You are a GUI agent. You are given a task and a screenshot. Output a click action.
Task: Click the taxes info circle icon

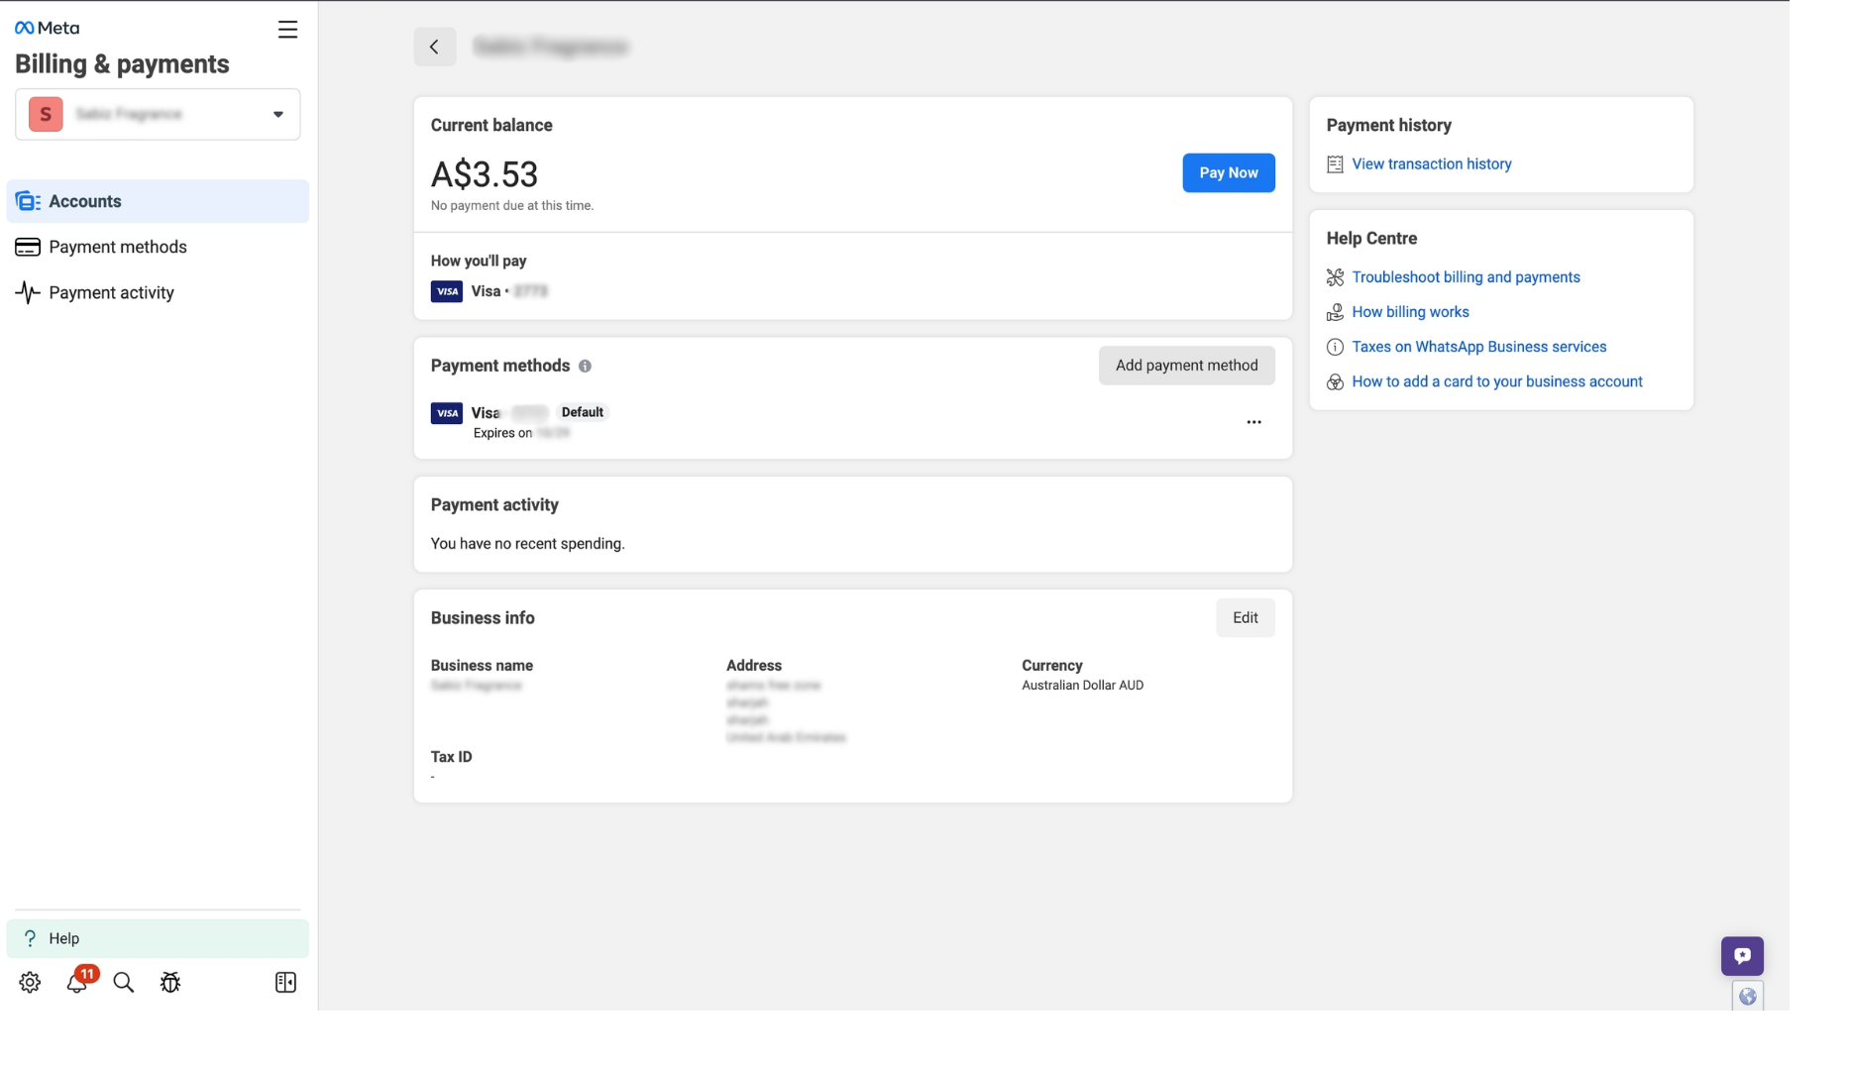tap(1335, 347)
